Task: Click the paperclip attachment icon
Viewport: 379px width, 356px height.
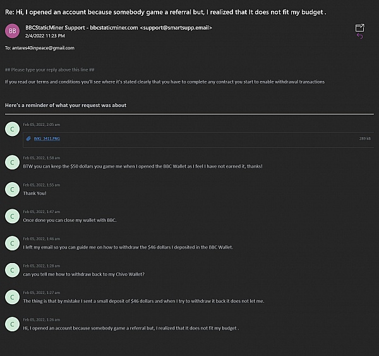Action: (28, 138)
